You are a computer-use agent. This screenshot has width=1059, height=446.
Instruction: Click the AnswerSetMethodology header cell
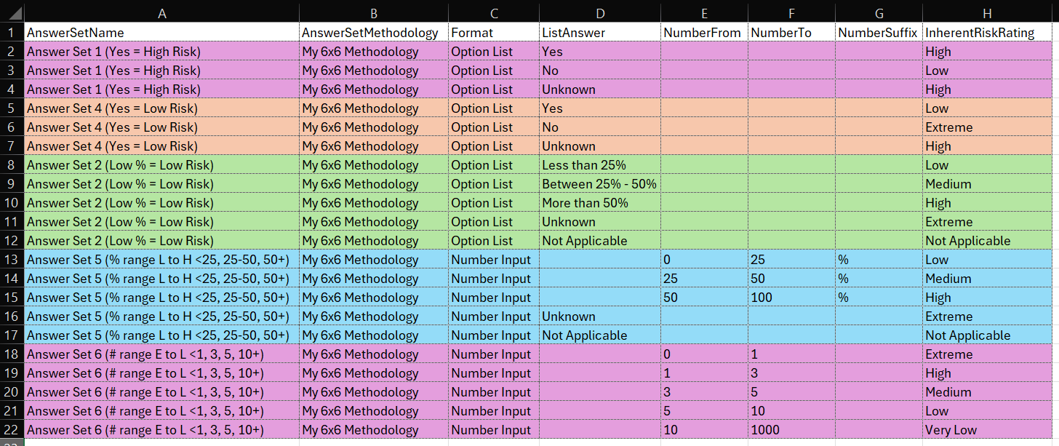pos(374,33)
